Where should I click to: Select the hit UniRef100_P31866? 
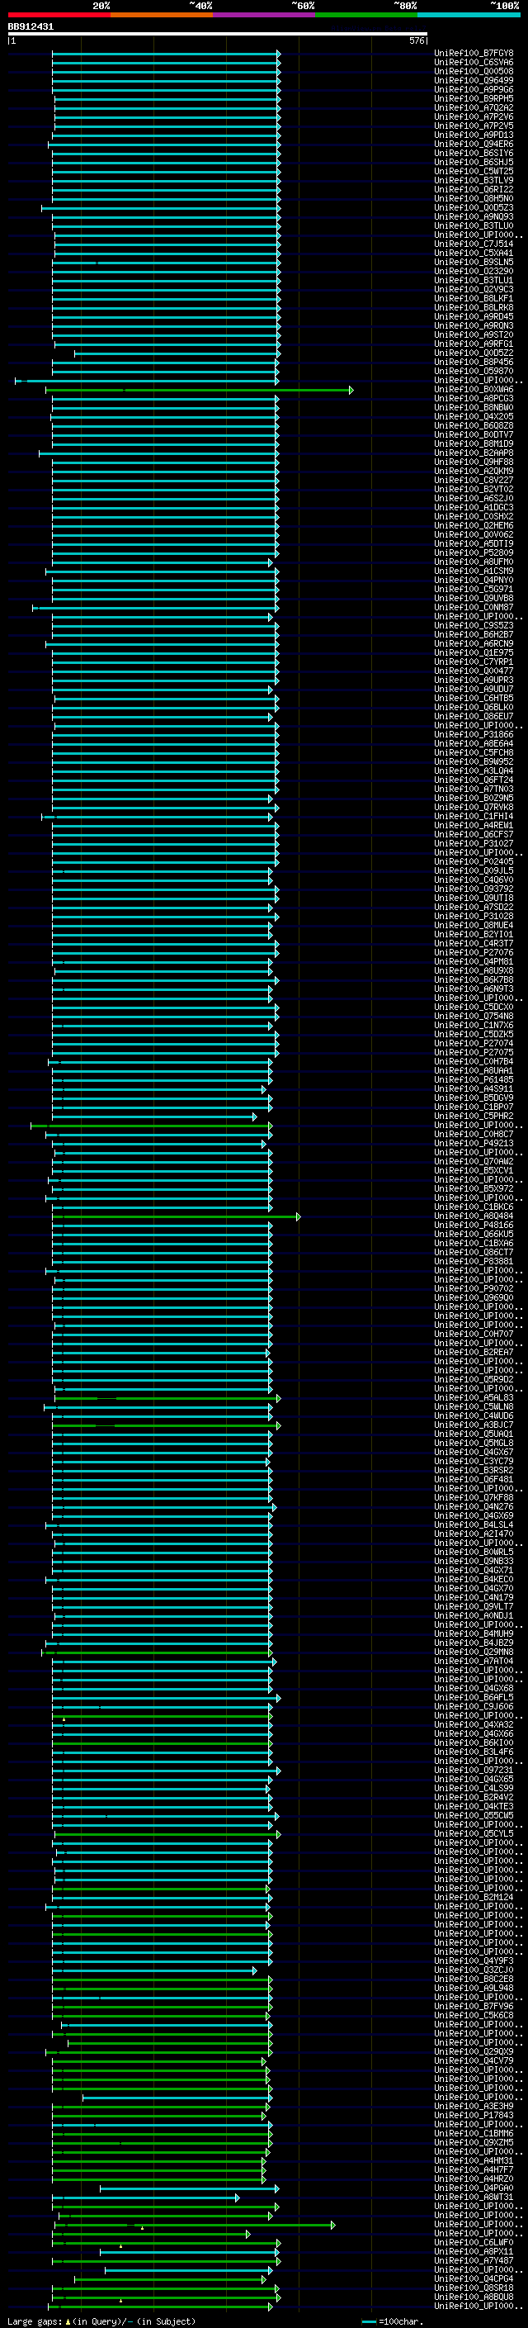click(474, 735)
